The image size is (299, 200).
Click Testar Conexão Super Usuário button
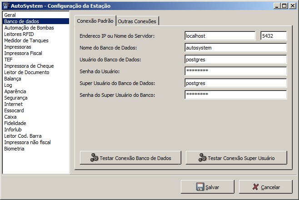click(236, 158)
